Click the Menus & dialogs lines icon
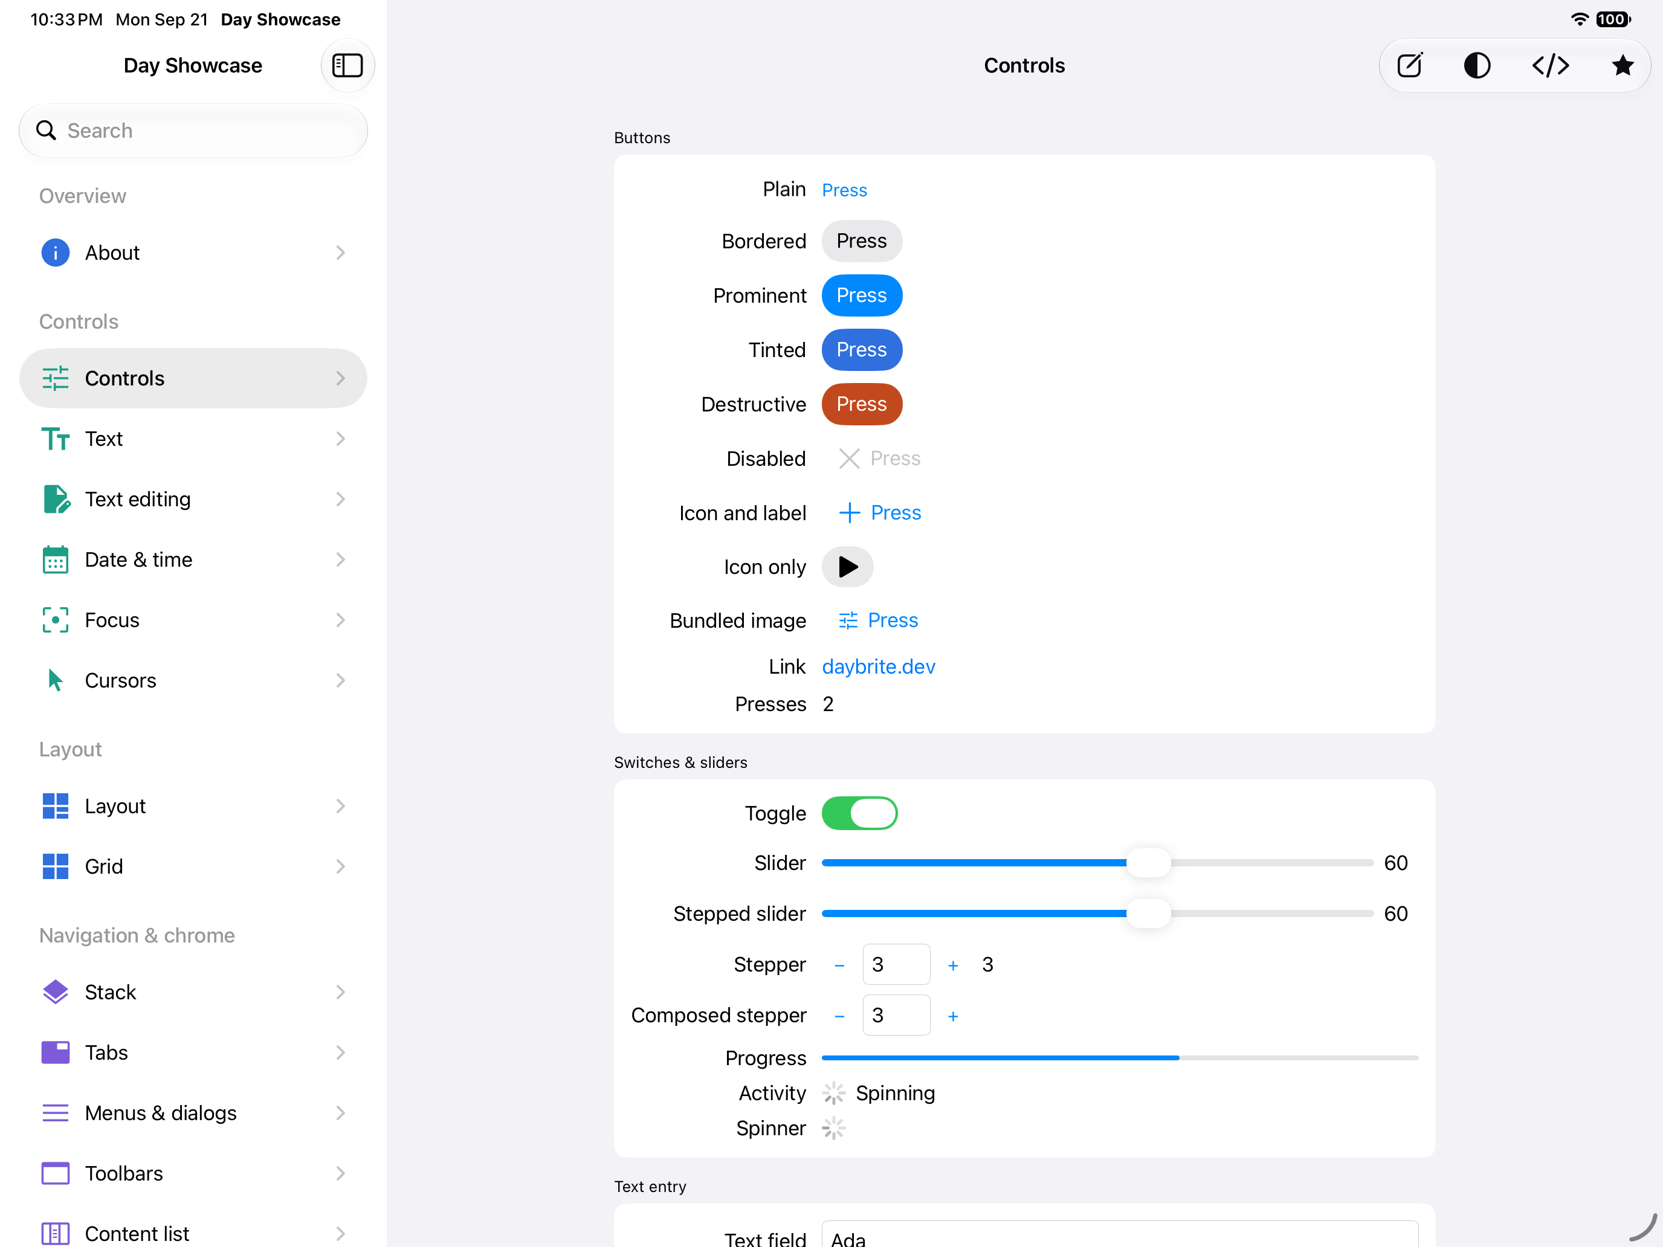This screenshot has height=1247, width=1663. (x=55, y=1112)
